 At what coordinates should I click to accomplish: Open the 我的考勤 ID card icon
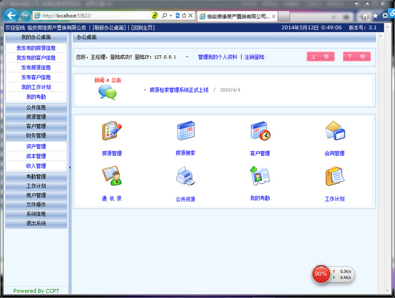point(260,176)
